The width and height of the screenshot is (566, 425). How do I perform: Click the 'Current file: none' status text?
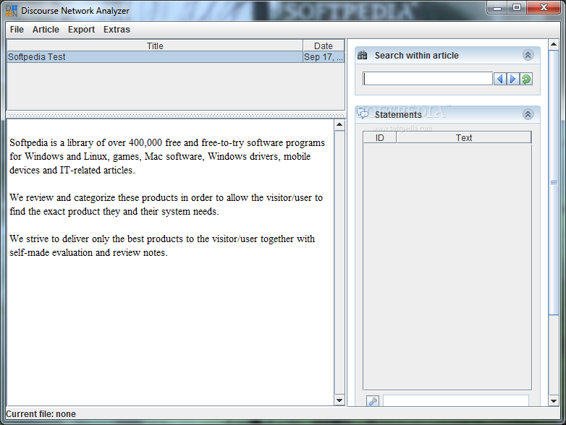point(41,414)
